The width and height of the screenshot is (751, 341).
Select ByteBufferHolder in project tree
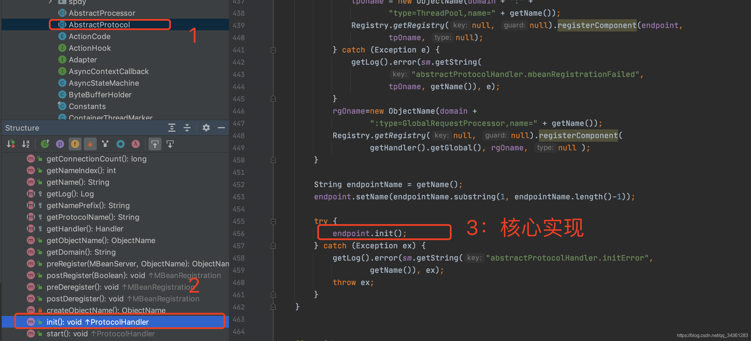(x=115, y=95)
